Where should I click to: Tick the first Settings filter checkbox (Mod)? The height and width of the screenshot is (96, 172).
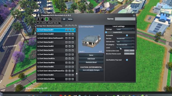click(x=66, y=26)
